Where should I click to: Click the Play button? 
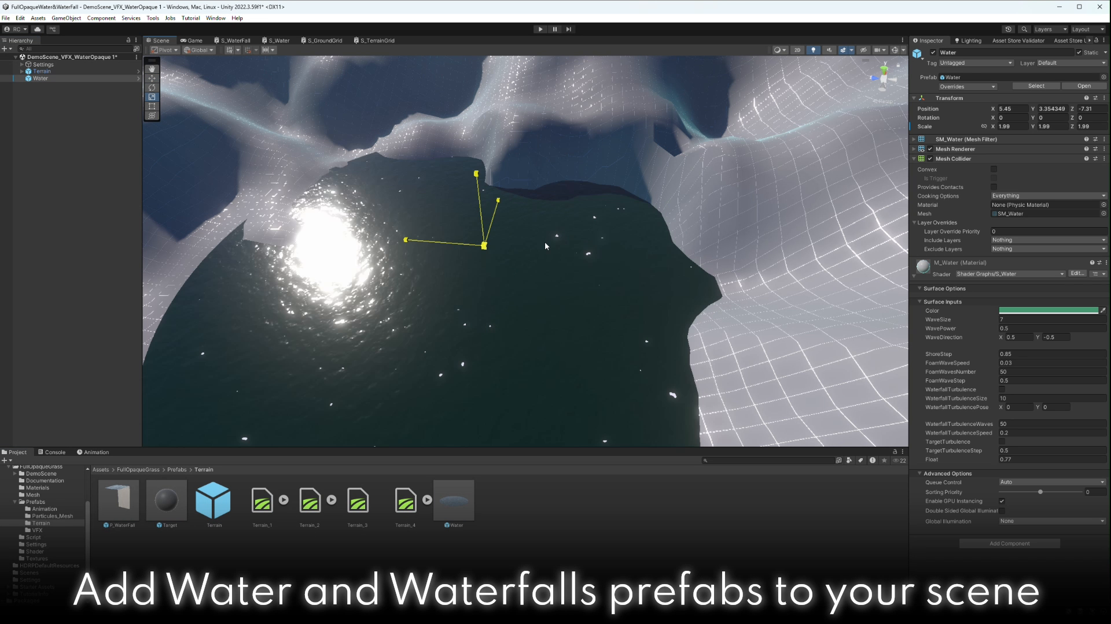(x=540, y=29)
